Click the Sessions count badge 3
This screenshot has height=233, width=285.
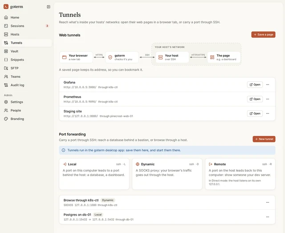(47, 26)
